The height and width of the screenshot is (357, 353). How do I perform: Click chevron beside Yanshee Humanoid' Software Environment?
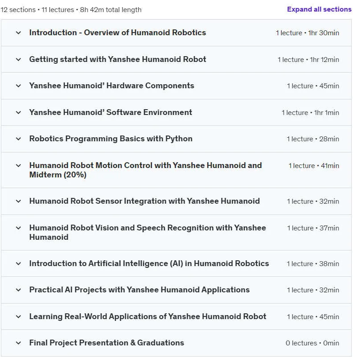point(18,112)
